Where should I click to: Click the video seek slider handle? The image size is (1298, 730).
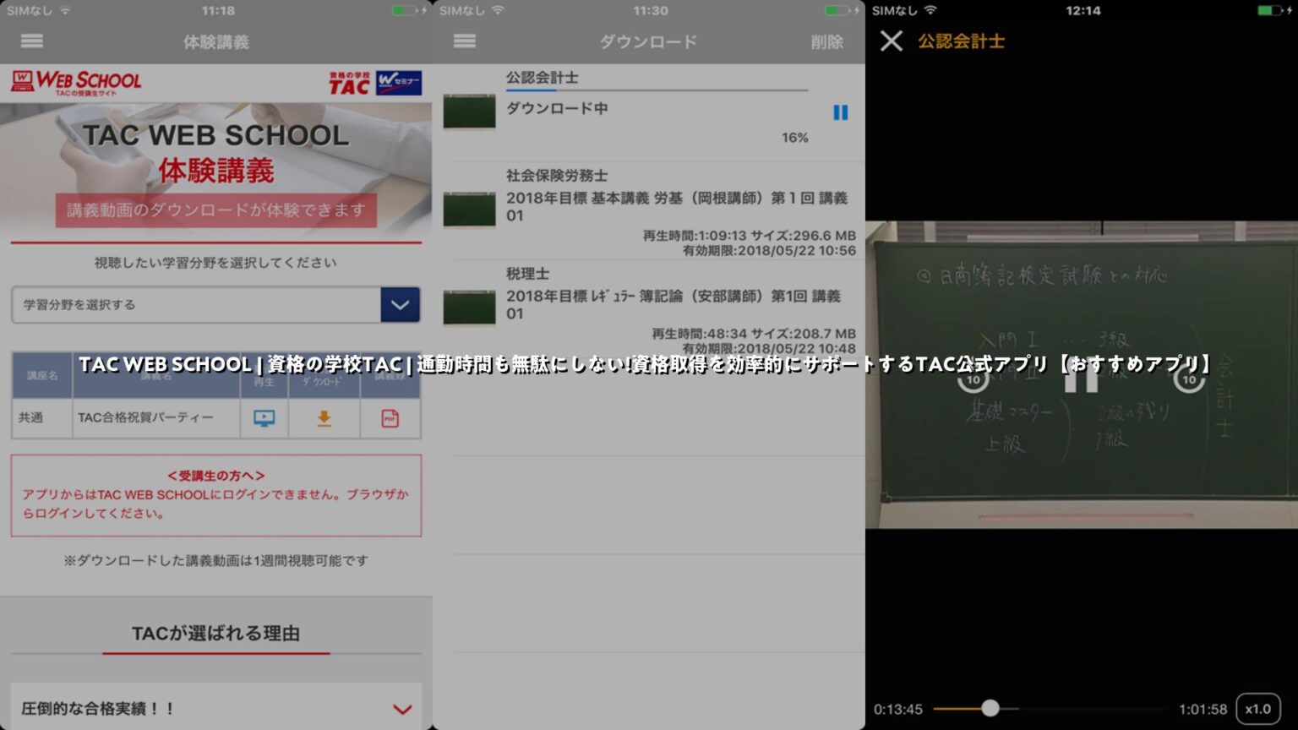[989, 710]
